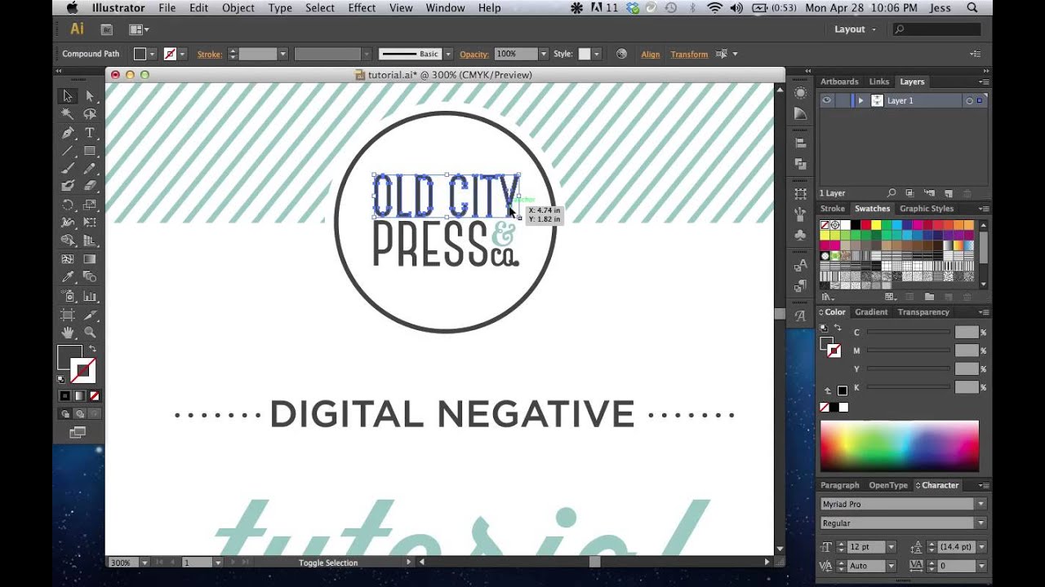
Task: Switch to the Graphic Styles tab
Action: pyautogui.click(x=927, y=209)
